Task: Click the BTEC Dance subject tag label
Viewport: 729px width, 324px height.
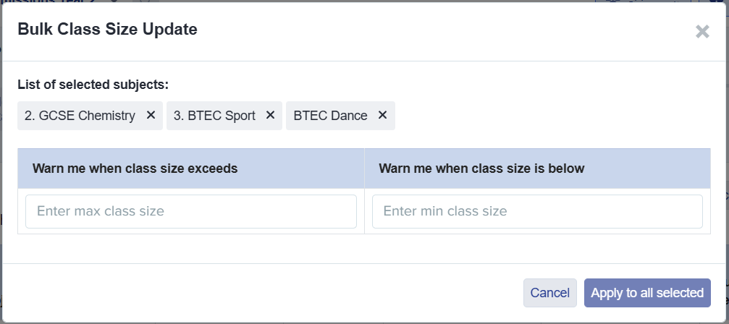Action: [330, 116]
